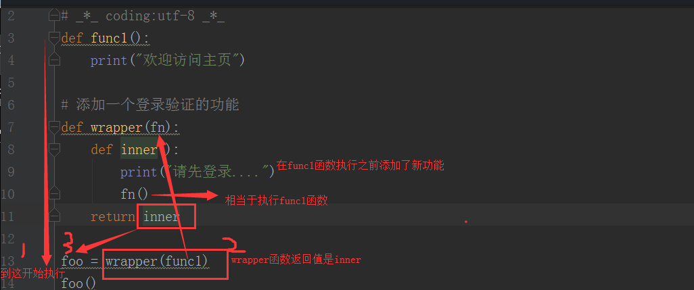Click wrapper(func1) call on line 13

157,261
